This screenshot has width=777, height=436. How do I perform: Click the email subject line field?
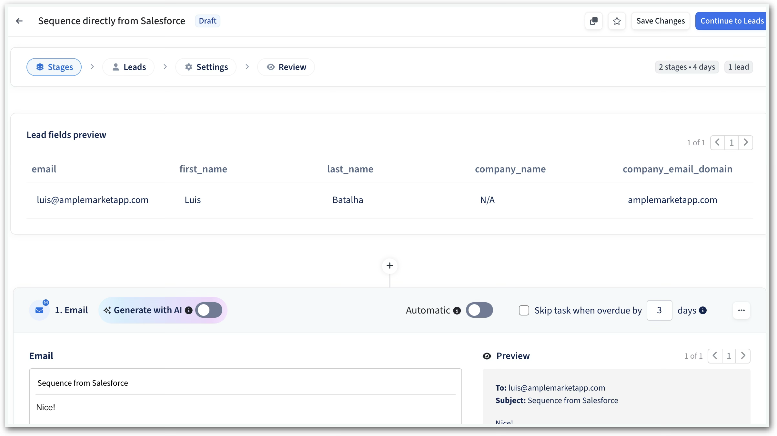pyautogui.click(x=245, y=383)
